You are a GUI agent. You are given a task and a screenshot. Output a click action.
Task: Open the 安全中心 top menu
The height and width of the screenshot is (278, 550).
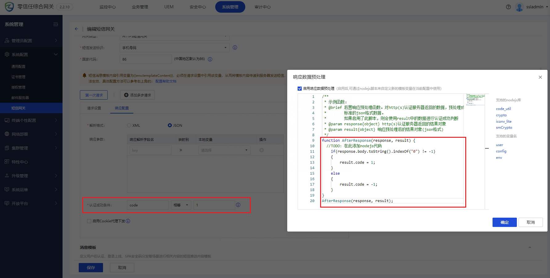(198, 7)
